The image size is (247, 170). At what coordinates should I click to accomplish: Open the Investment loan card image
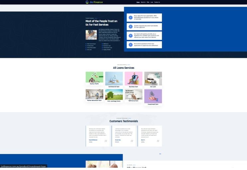(x=153, y=96)
